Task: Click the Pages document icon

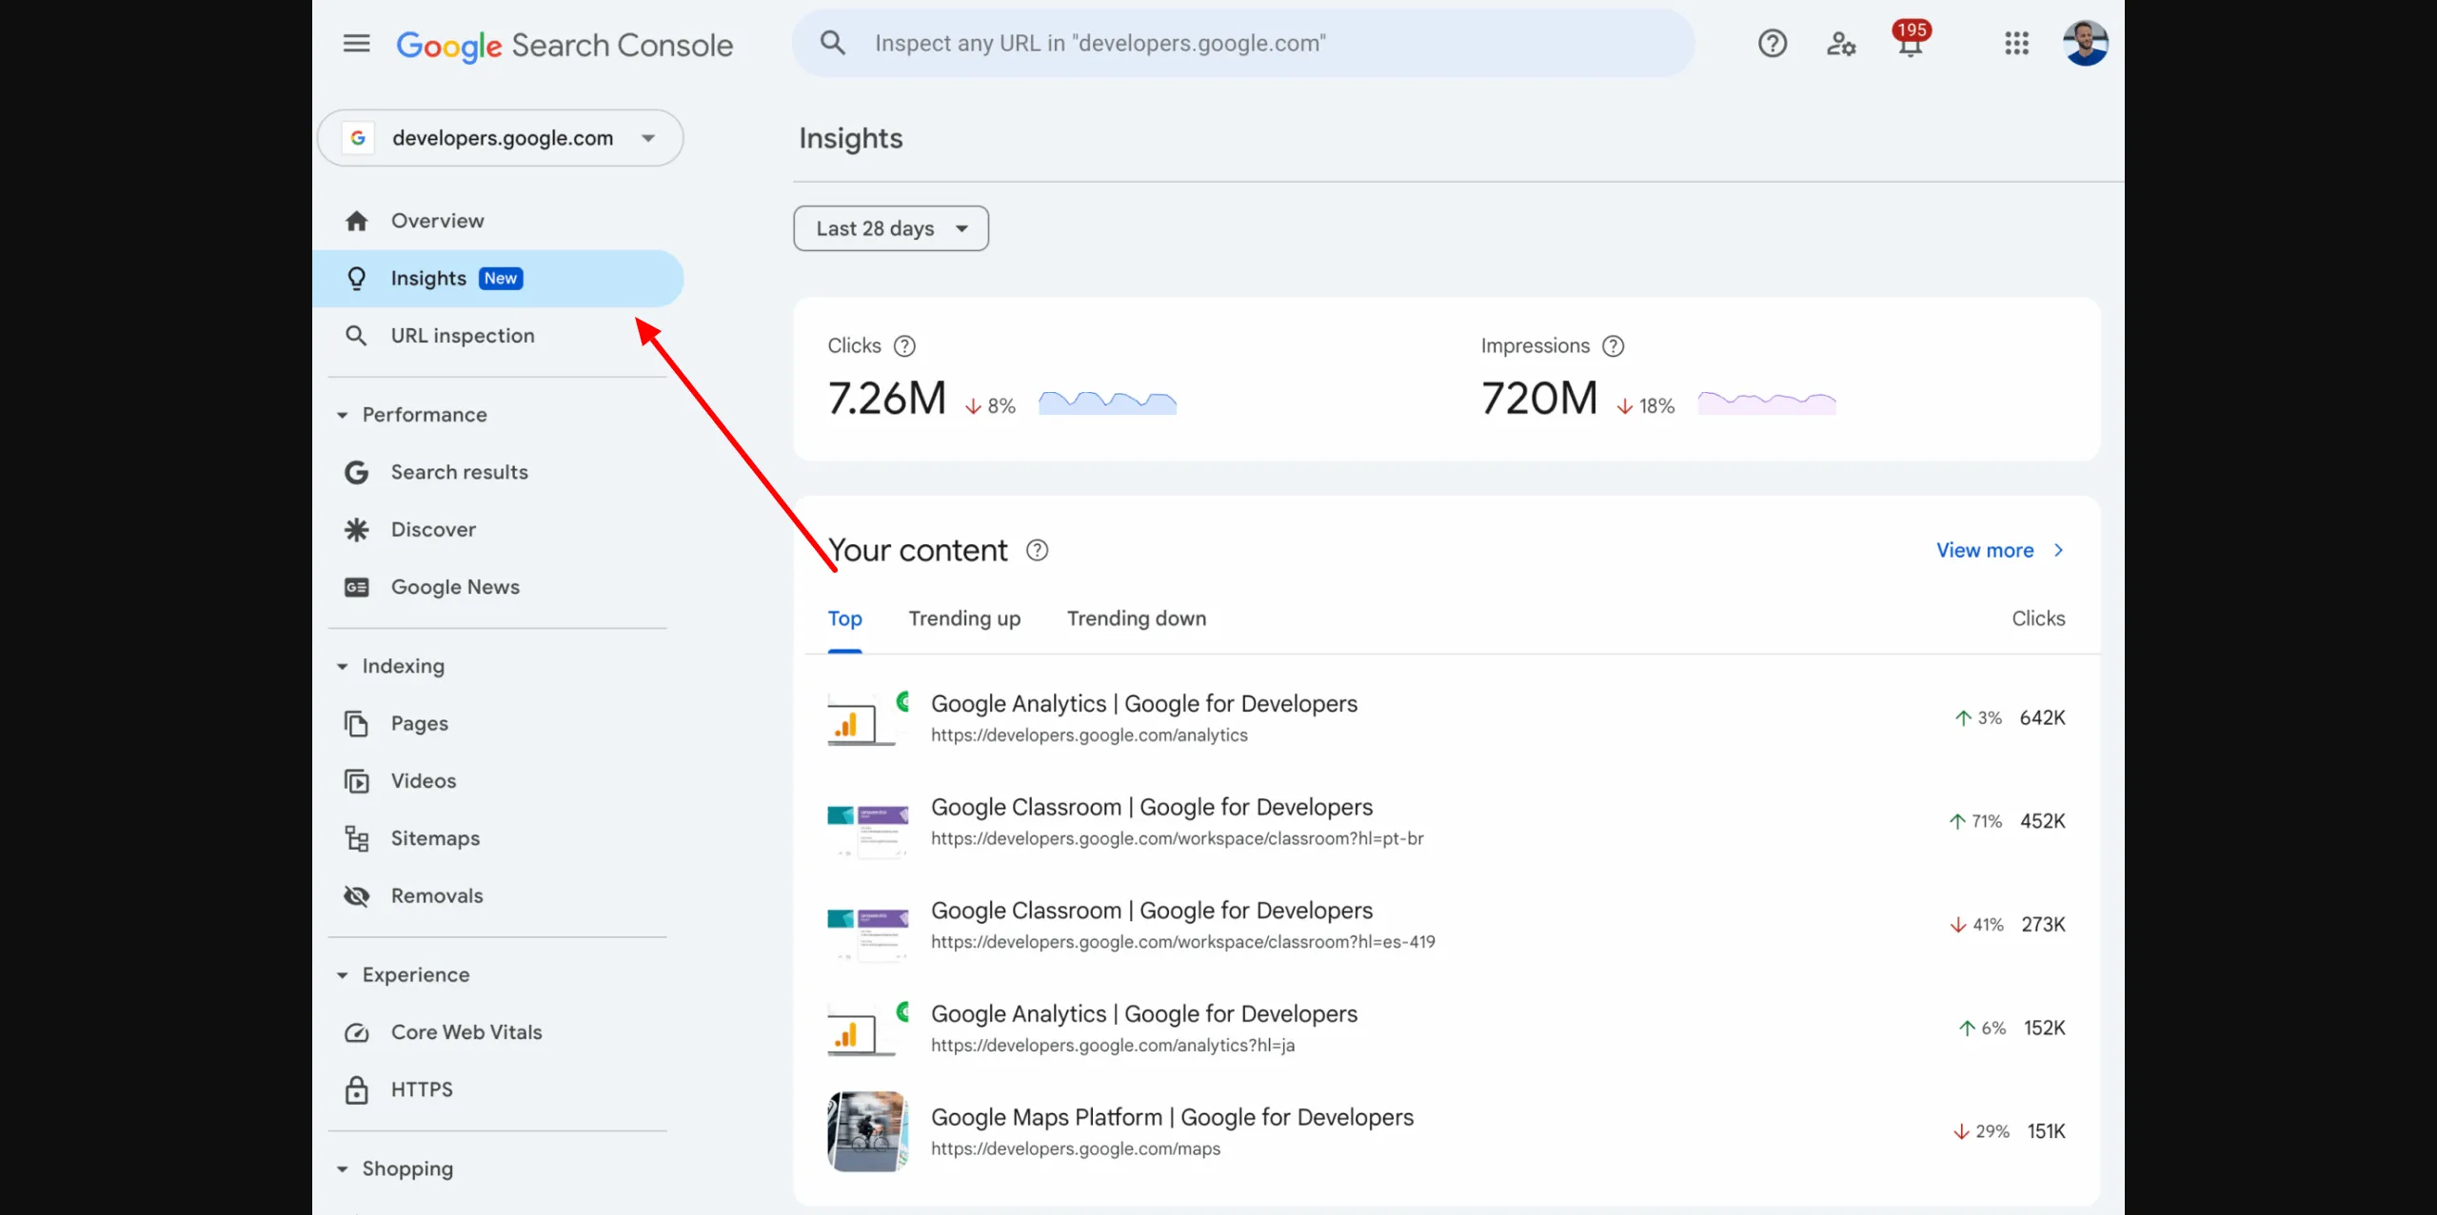Action: pyautogui.click(x=356, y=724)
